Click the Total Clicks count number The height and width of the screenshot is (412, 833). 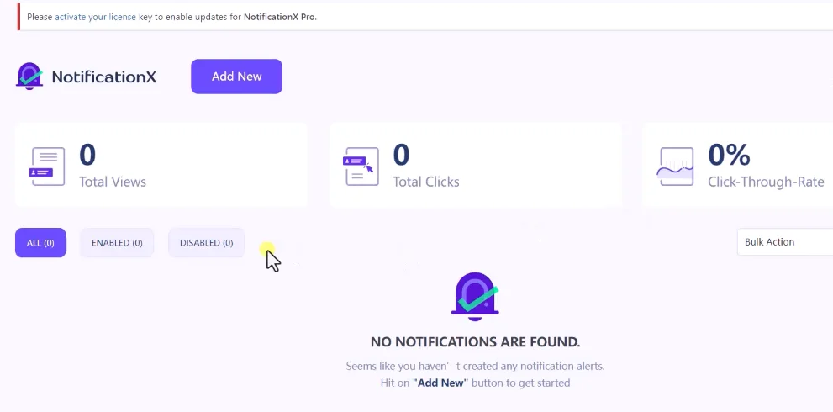coord(401,155)
